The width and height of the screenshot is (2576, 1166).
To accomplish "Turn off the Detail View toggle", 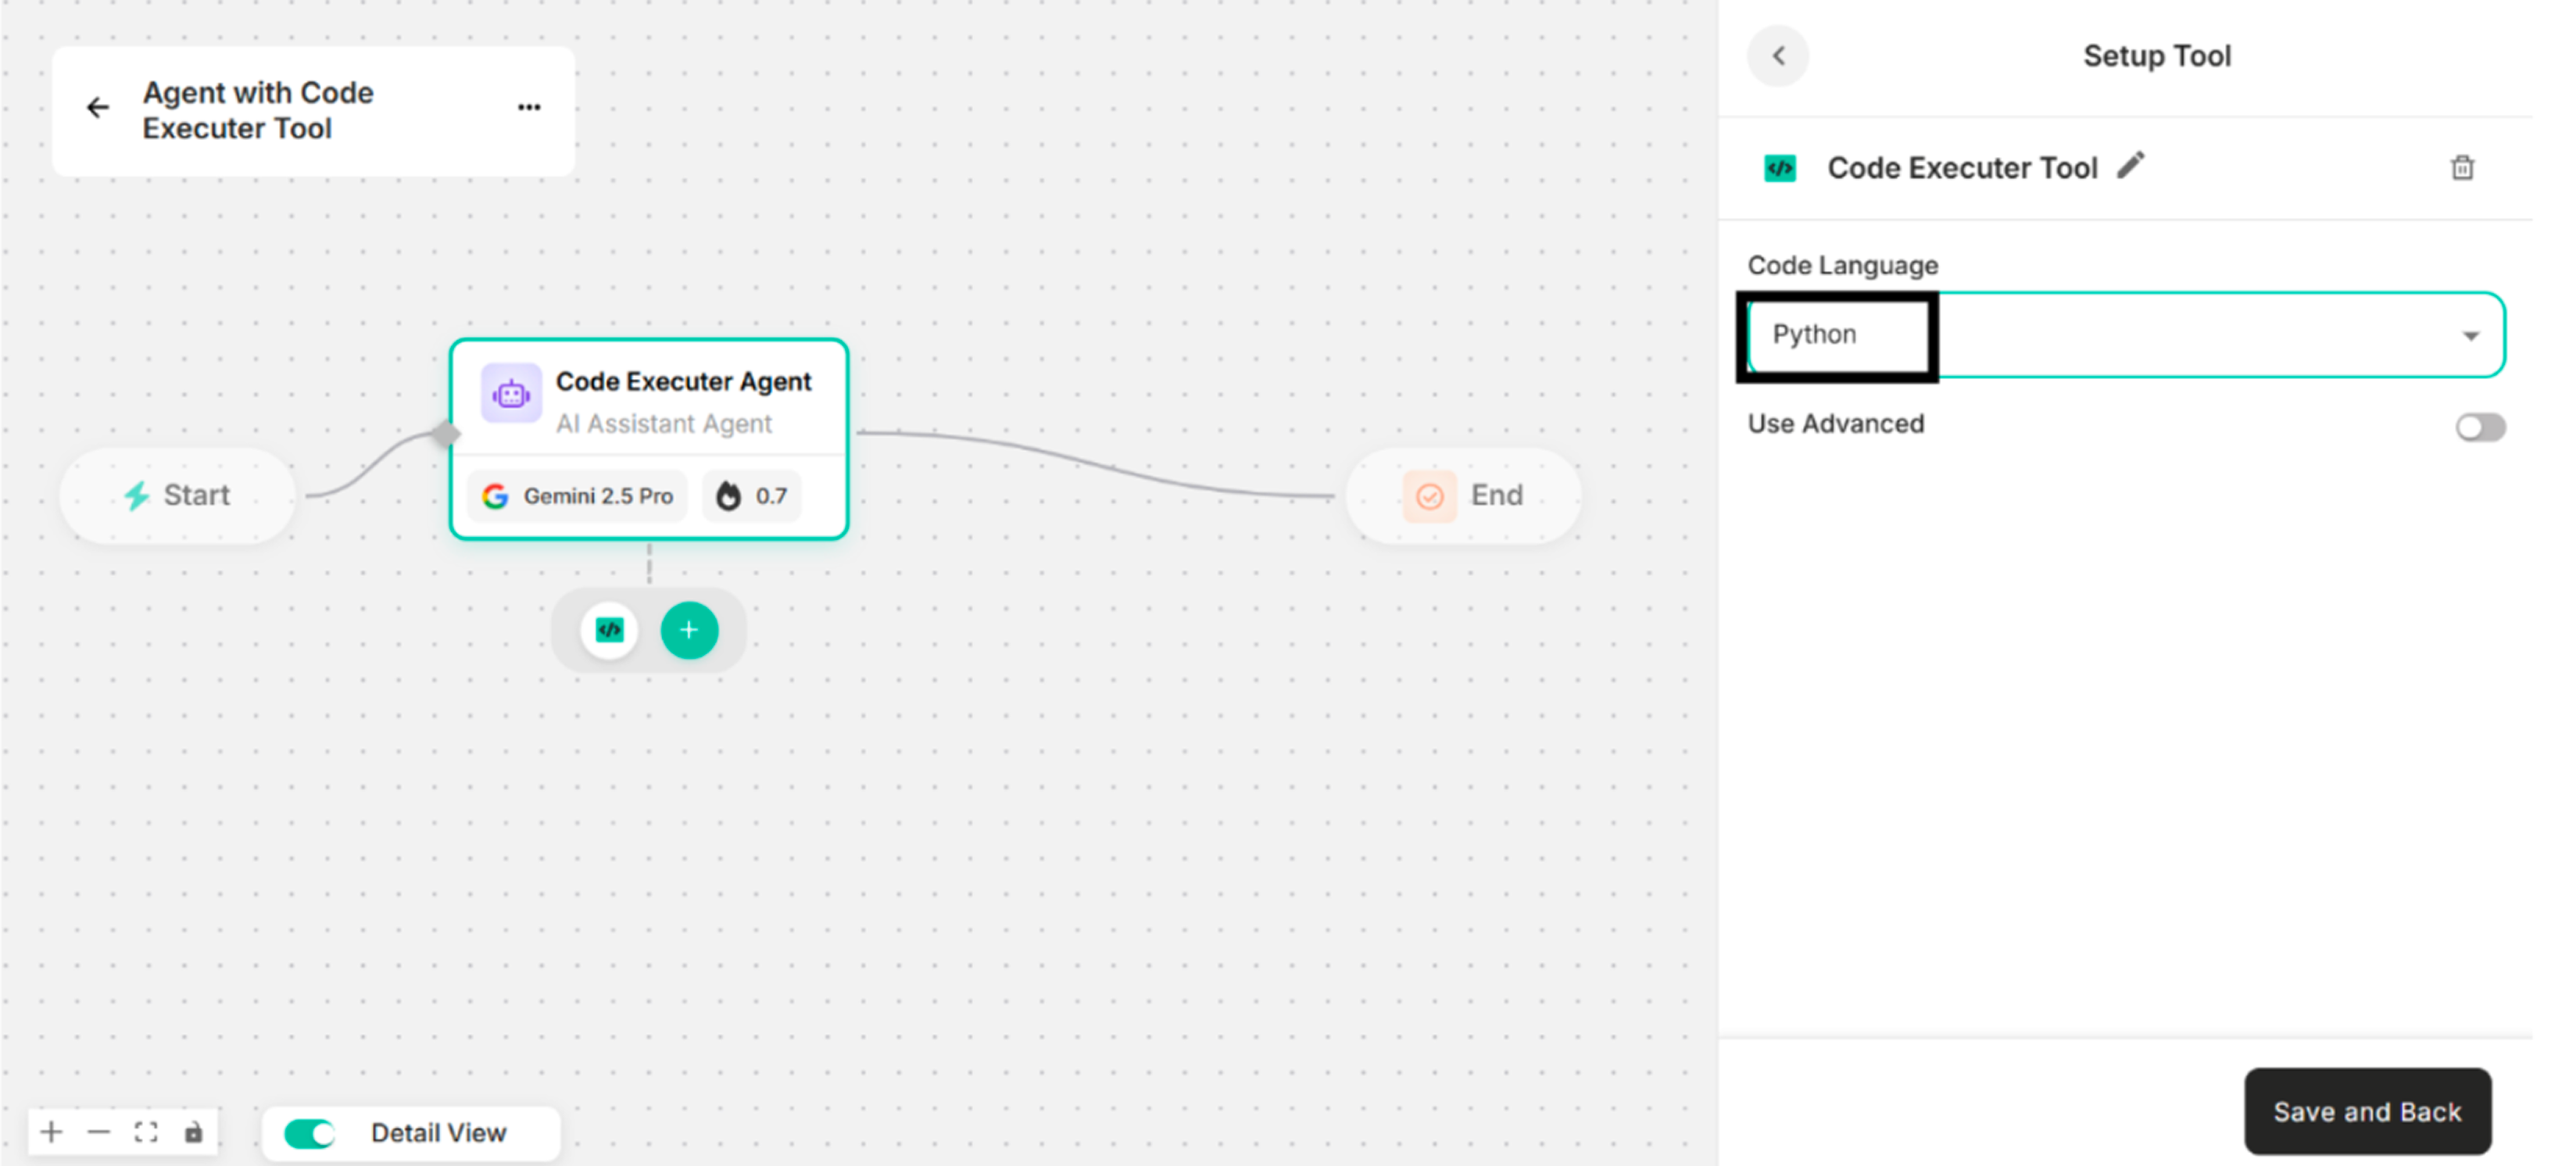I will 309,1133.
